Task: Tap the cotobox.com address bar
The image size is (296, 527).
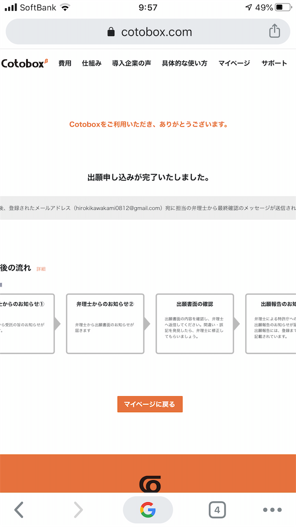Action: tap(148, 31)
